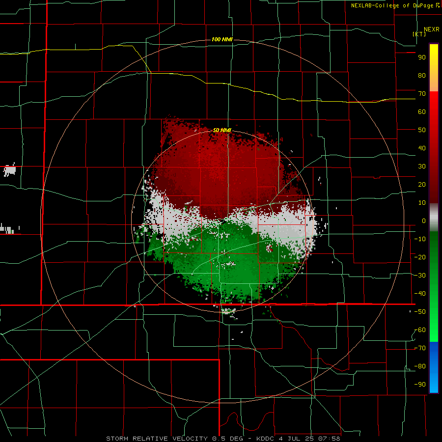442x442 pixels.
Task: Click the 20 tick label on velocity scale
Action: point(422,185)
